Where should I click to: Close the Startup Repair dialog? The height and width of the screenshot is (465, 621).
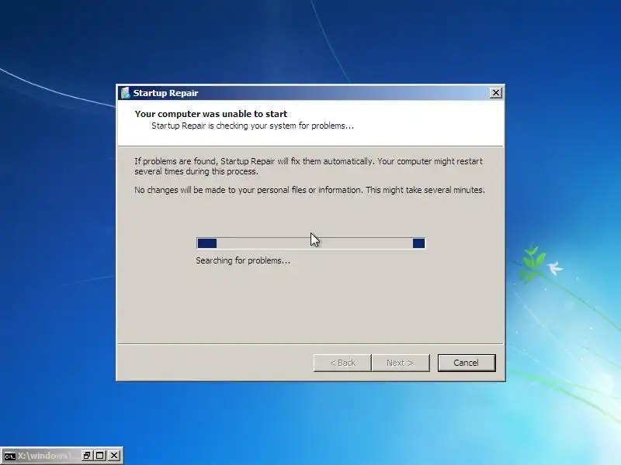tap(495, 93)
